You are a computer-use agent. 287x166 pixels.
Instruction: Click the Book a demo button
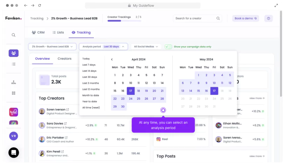(246, 18)
